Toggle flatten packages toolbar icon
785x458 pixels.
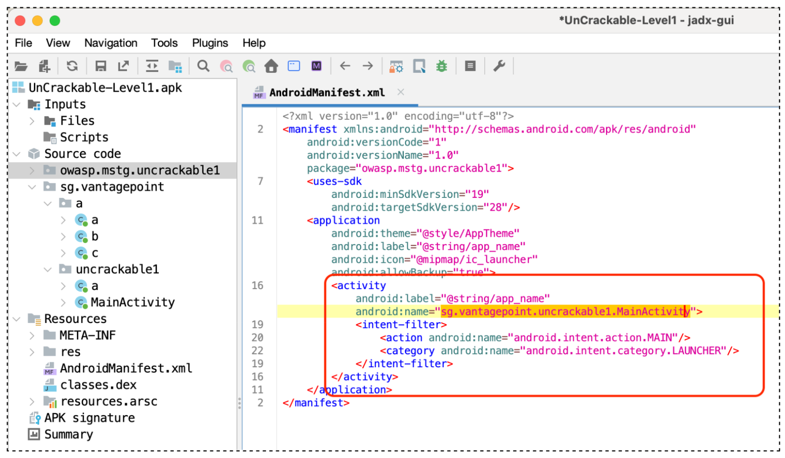[x=175, y=66]
